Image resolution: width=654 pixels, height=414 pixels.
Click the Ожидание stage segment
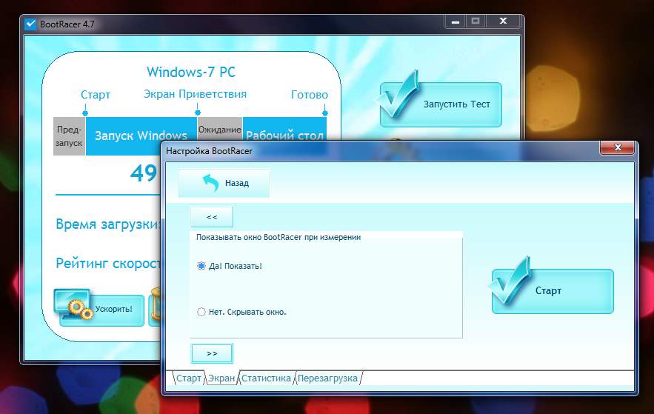tap(219, 130)
